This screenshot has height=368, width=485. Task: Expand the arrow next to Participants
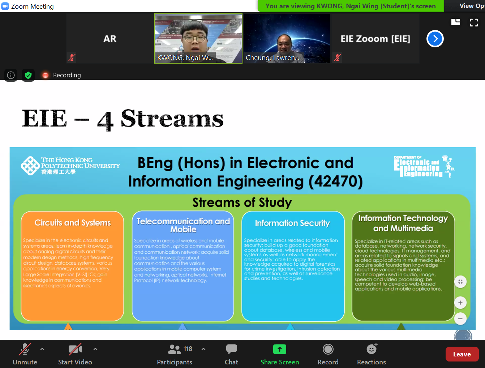click(203, 349)
